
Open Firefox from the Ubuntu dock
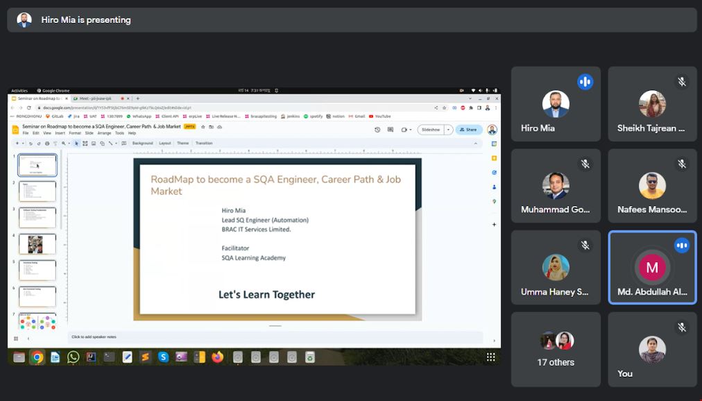tap(218, 357)
